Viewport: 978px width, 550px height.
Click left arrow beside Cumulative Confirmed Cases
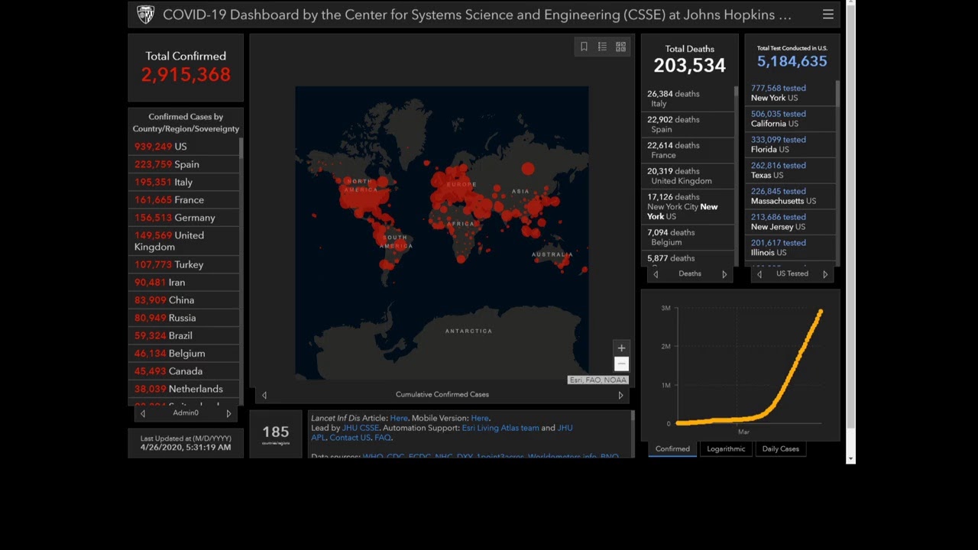coord(264,395)
